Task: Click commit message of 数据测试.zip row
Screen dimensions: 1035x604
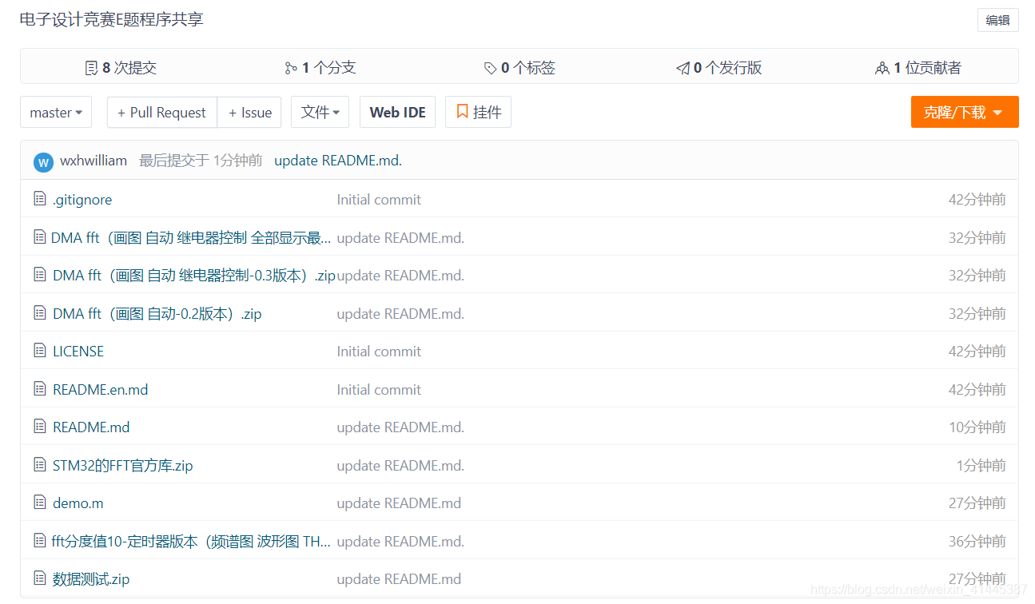Action: [x=399, y=579]
